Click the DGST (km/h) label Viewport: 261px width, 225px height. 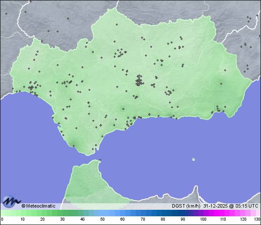(x=186, y=206)
